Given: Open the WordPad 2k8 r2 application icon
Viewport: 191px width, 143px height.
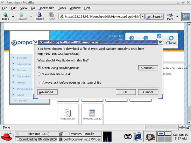Looking at the screenshot, I should pos(92,113).
